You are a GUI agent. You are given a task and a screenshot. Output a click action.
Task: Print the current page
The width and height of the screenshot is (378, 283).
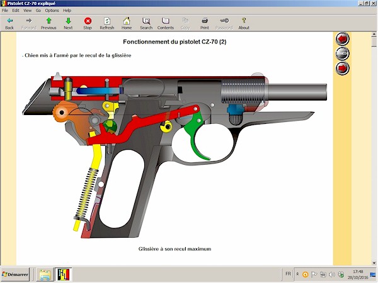205,23
